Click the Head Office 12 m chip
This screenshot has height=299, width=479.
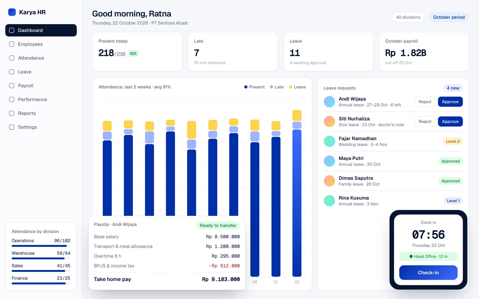(428, 257)
